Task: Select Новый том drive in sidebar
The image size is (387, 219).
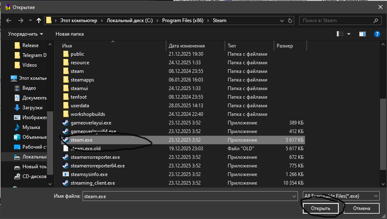Action: point(30,167)
